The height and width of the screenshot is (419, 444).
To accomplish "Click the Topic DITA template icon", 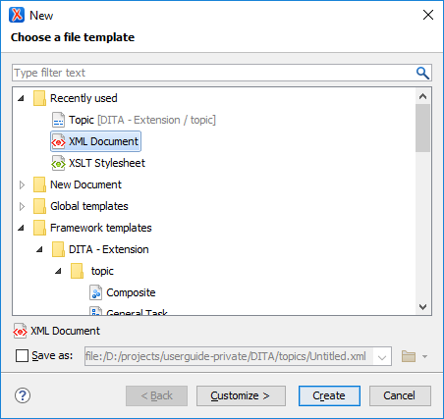I will click(59, 120).
